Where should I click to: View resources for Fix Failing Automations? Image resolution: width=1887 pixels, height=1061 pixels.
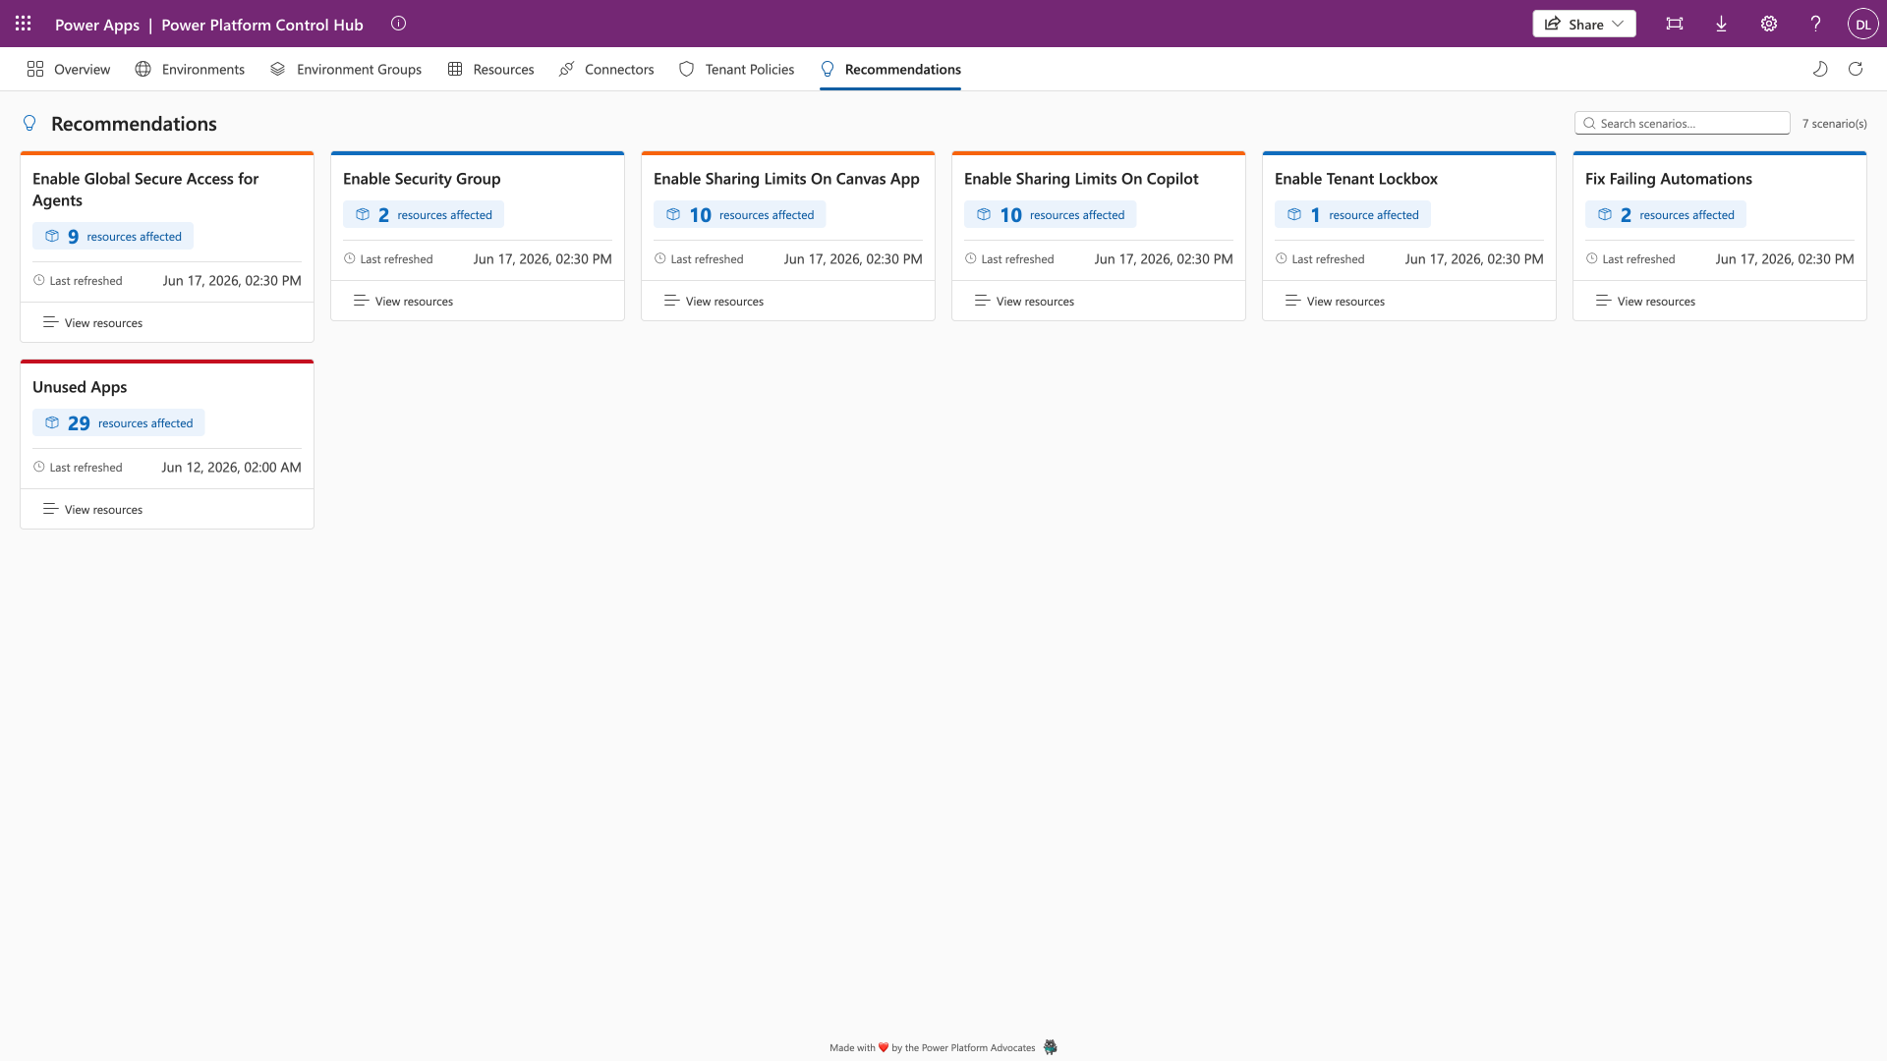(x=1646, y=301)
